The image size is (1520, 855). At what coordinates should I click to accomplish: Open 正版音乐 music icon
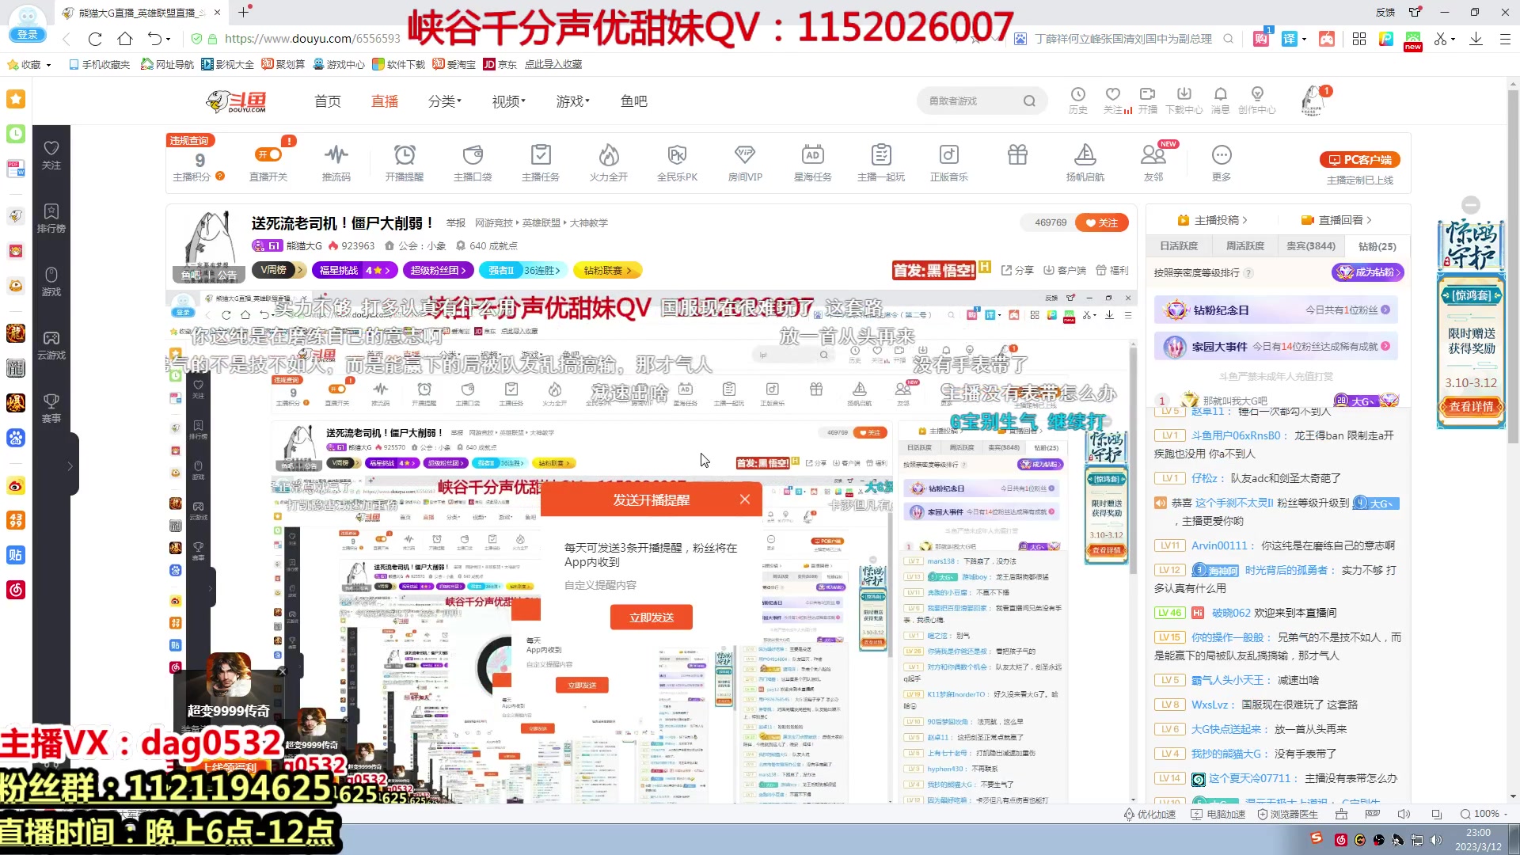click(949, 163)
